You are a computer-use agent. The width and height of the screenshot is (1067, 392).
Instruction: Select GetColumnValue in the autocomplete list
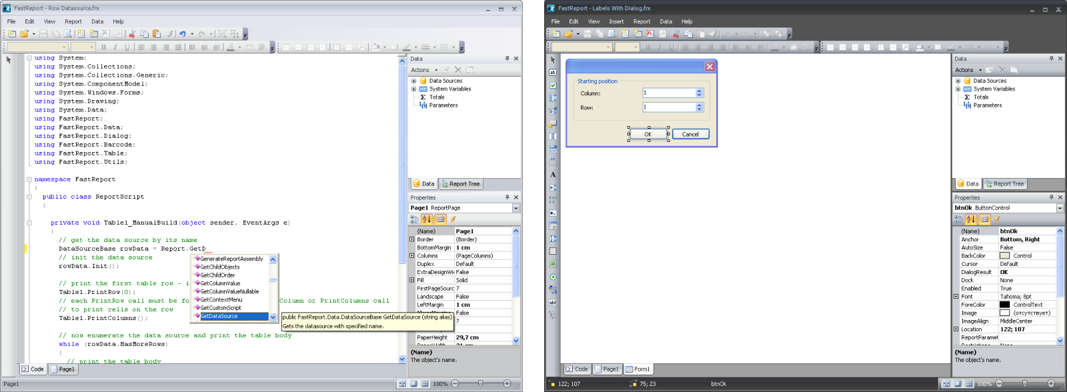click(x=220, y=283)
